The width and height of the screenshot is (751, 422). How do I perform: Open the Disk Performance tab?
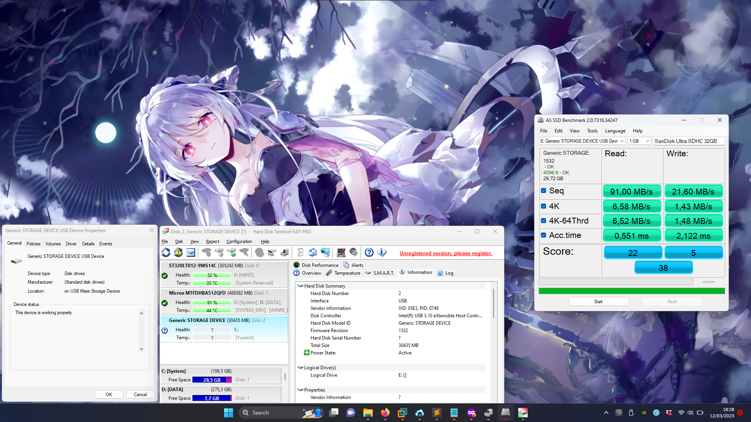(x=316, y=265)
